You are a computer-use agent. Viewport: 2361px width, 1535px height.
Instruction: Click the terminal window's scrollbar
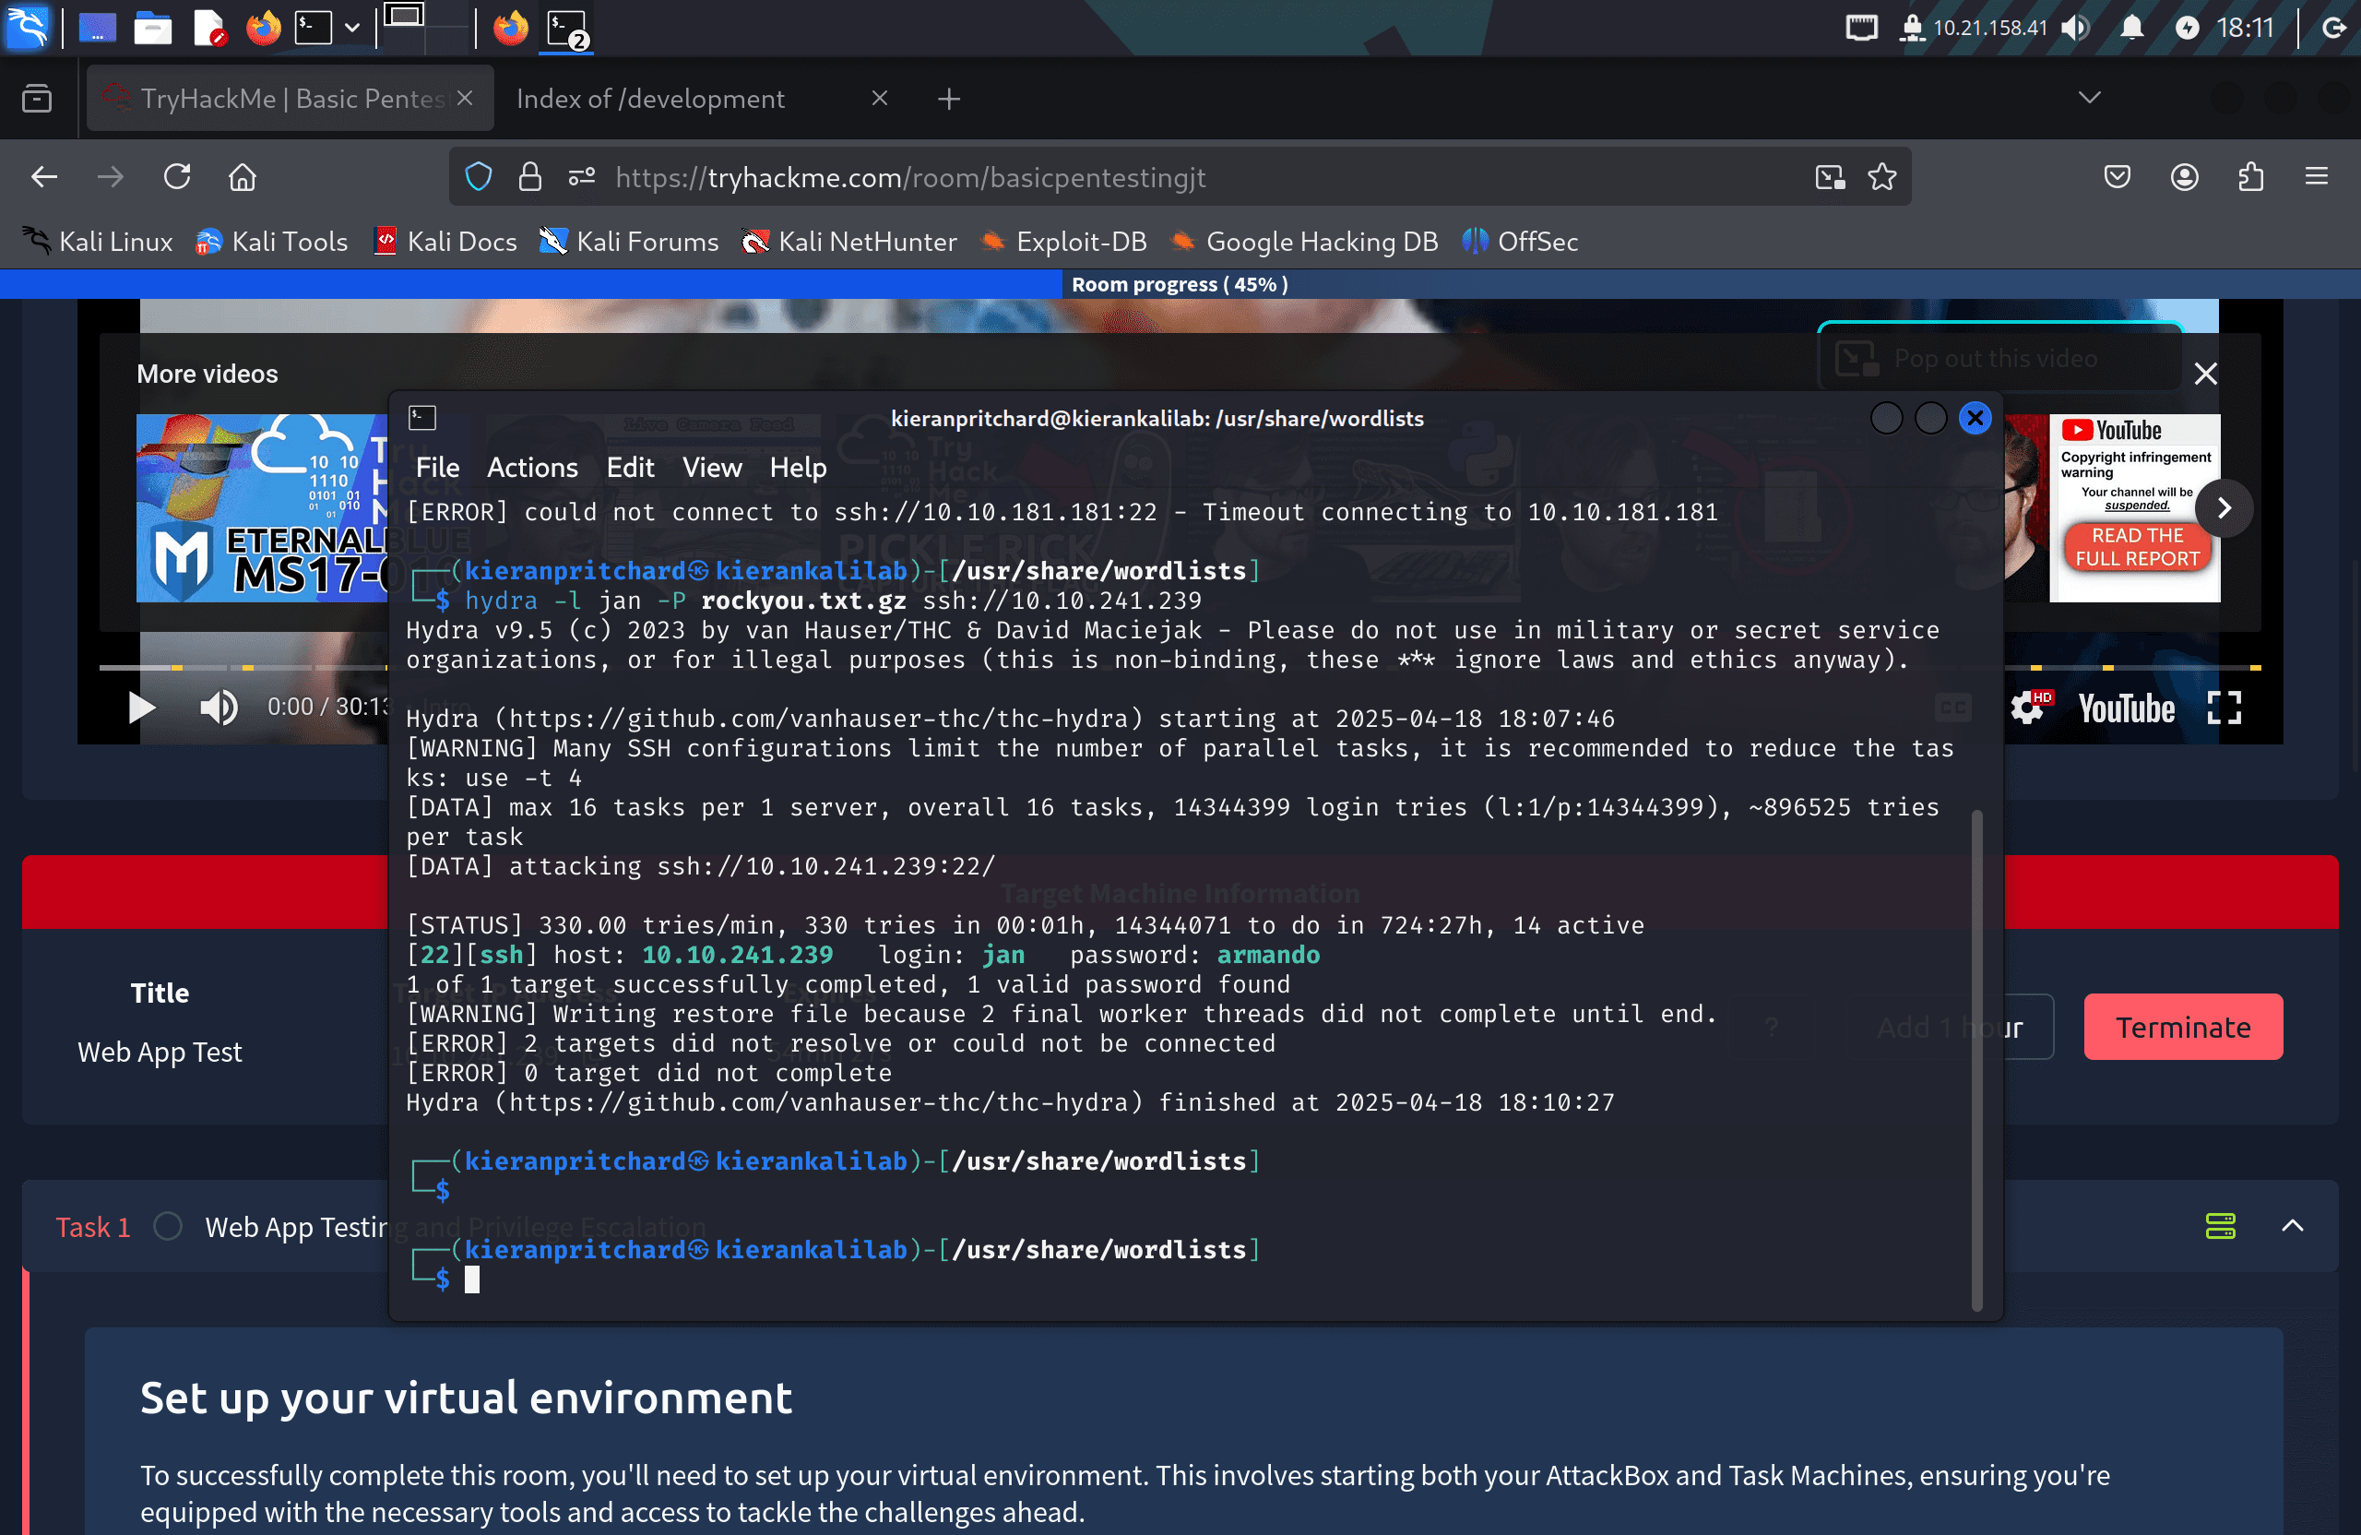(1976, 1059)
